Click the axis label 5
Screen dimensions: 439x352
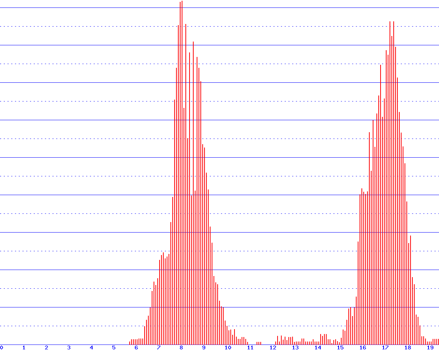113,348
